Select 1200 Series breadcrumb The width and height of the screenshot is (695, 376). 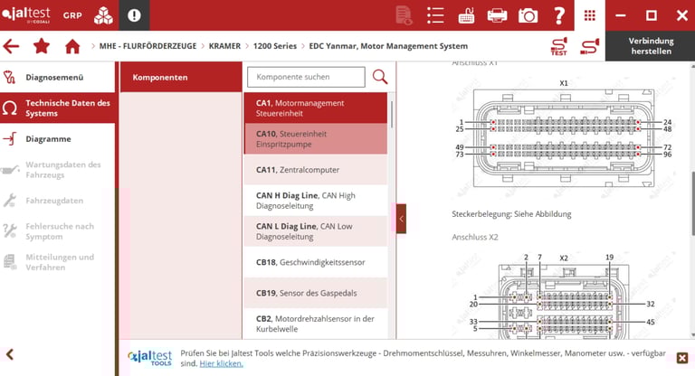[x=275, y=46]
